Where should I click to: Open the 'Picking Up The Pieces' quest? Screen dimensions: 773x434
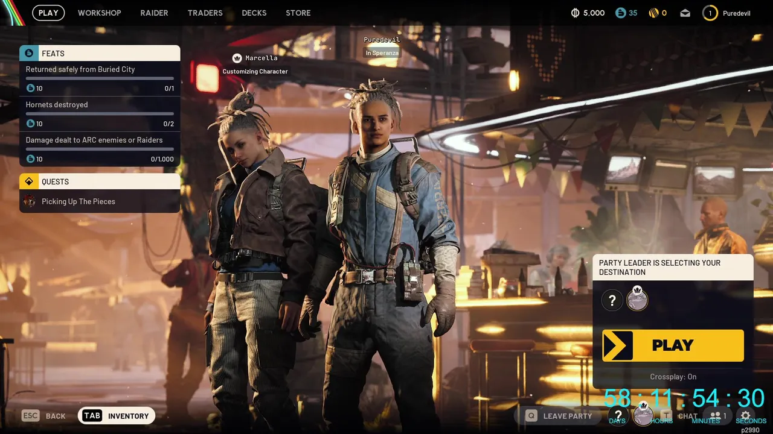click(100, 201)
